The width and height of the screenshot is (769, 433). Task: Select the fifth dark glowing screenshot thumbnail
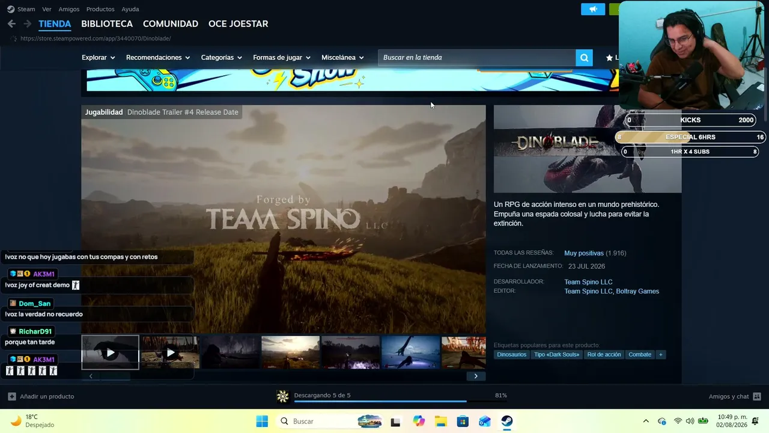(x=351, y=352)
